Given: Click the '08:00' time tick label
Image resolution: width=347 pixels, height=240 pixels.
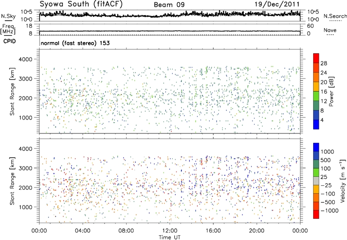Looking at the screenshot, I should click(x=126, y=231).
